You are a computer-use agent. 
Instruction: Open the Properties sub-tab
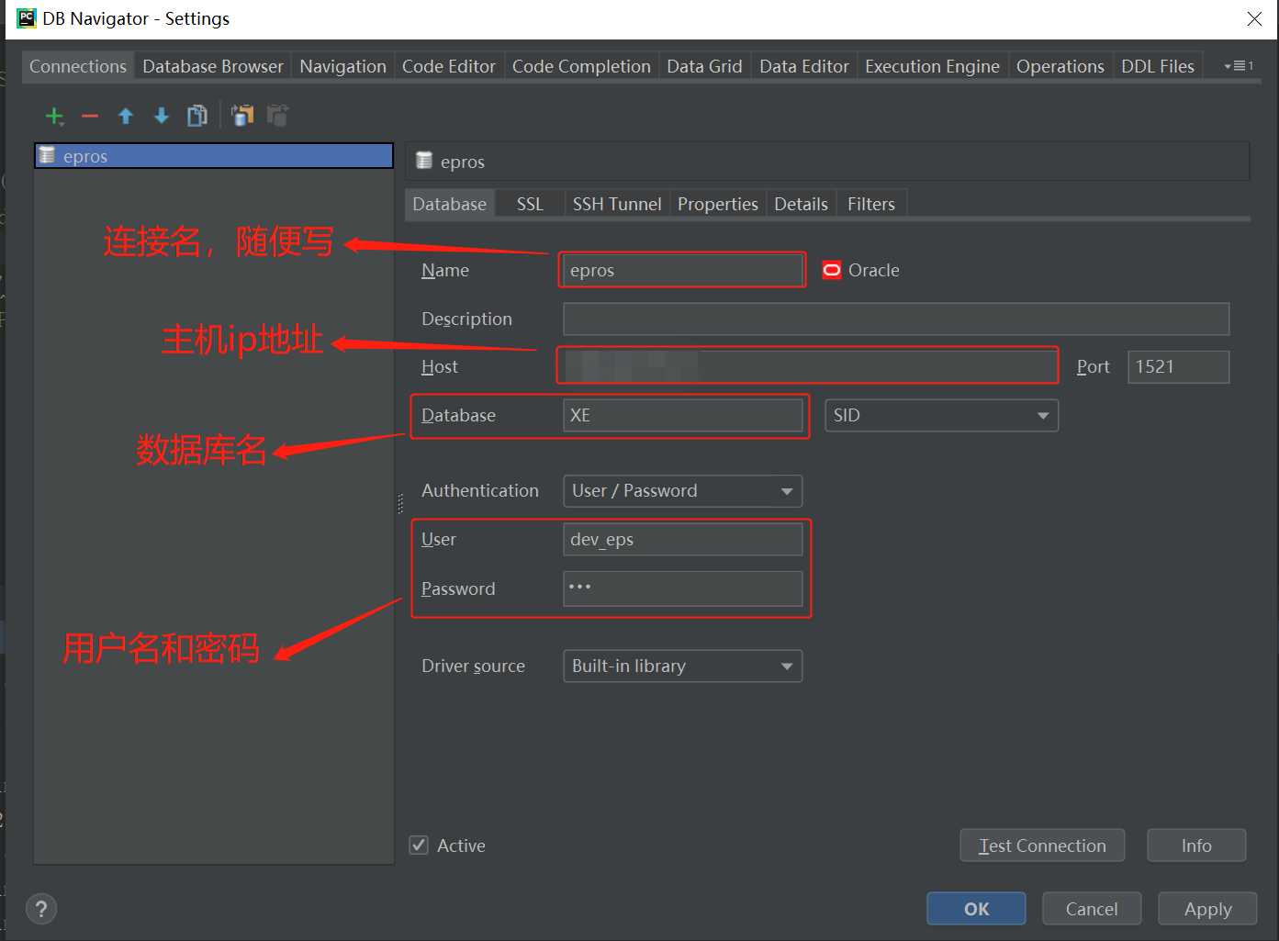click(718, 204)
